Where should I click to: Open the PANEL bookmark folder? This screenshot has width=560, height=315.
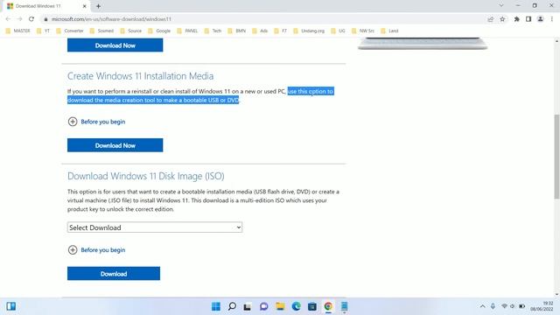(x=187, y=31)
